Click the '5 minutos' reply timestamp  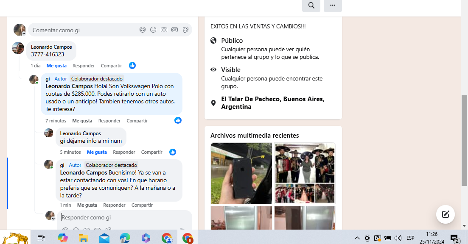click(70, 152)
